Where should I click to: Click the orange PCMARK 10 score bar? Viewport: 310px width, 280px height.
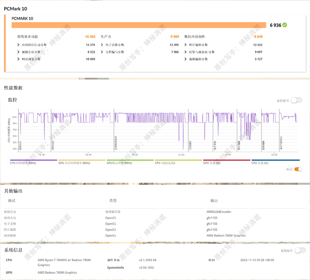139,25
